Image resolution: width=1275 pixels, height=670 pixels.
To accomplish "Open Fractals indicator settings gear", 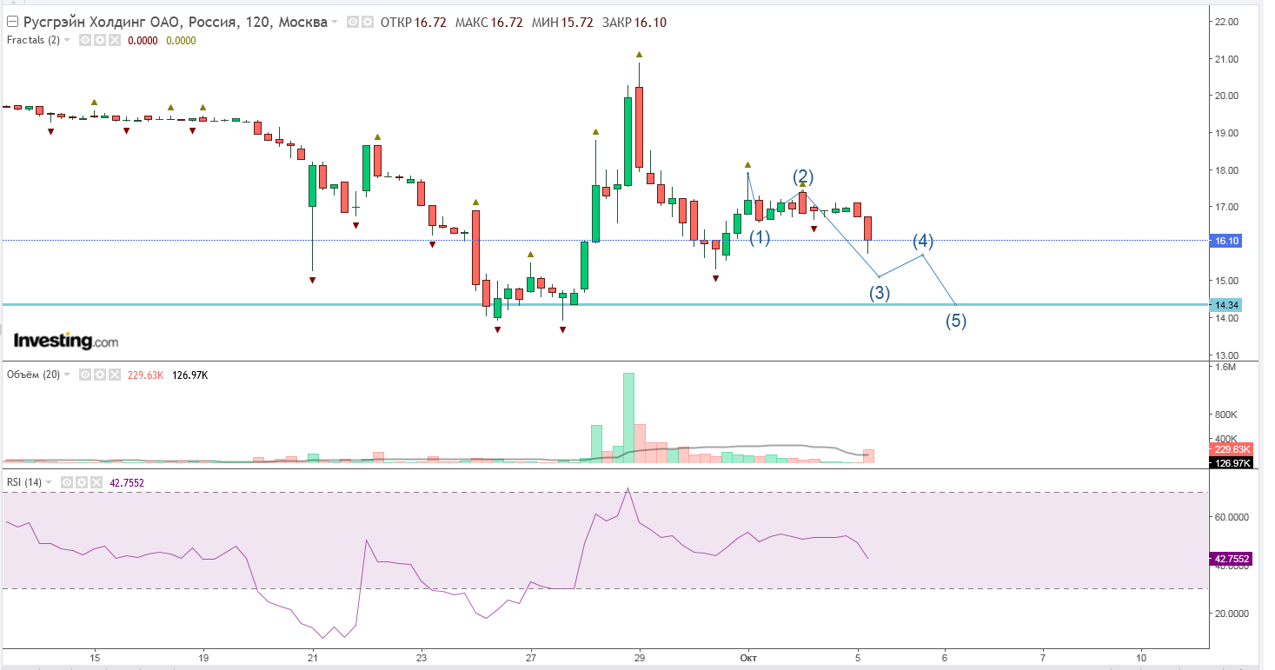I will click(99, 40).
